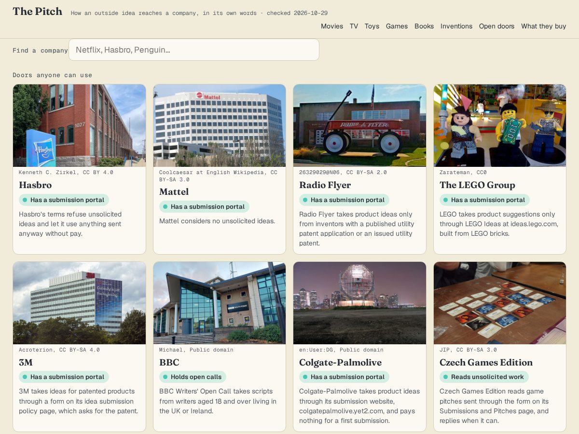579x434 pixels.
Task: Click the Radio Flyer patent description
Action: coord(357,229)
